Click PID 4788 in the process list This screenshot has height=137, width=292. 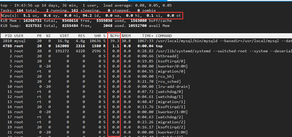(x=7, y=46)
